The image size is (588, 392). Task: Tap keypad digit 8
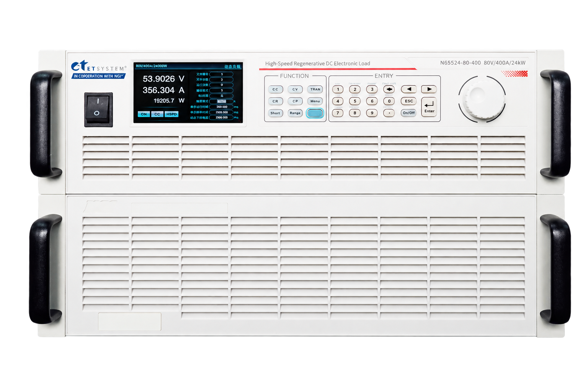point(355,113)
